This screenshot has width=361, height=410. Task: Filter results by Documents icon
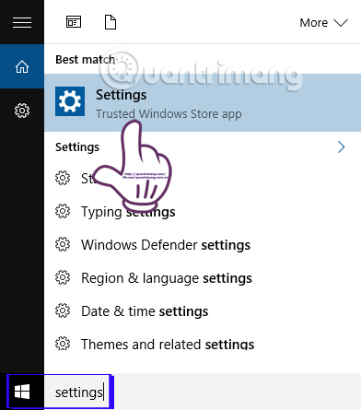click(111, 22)
